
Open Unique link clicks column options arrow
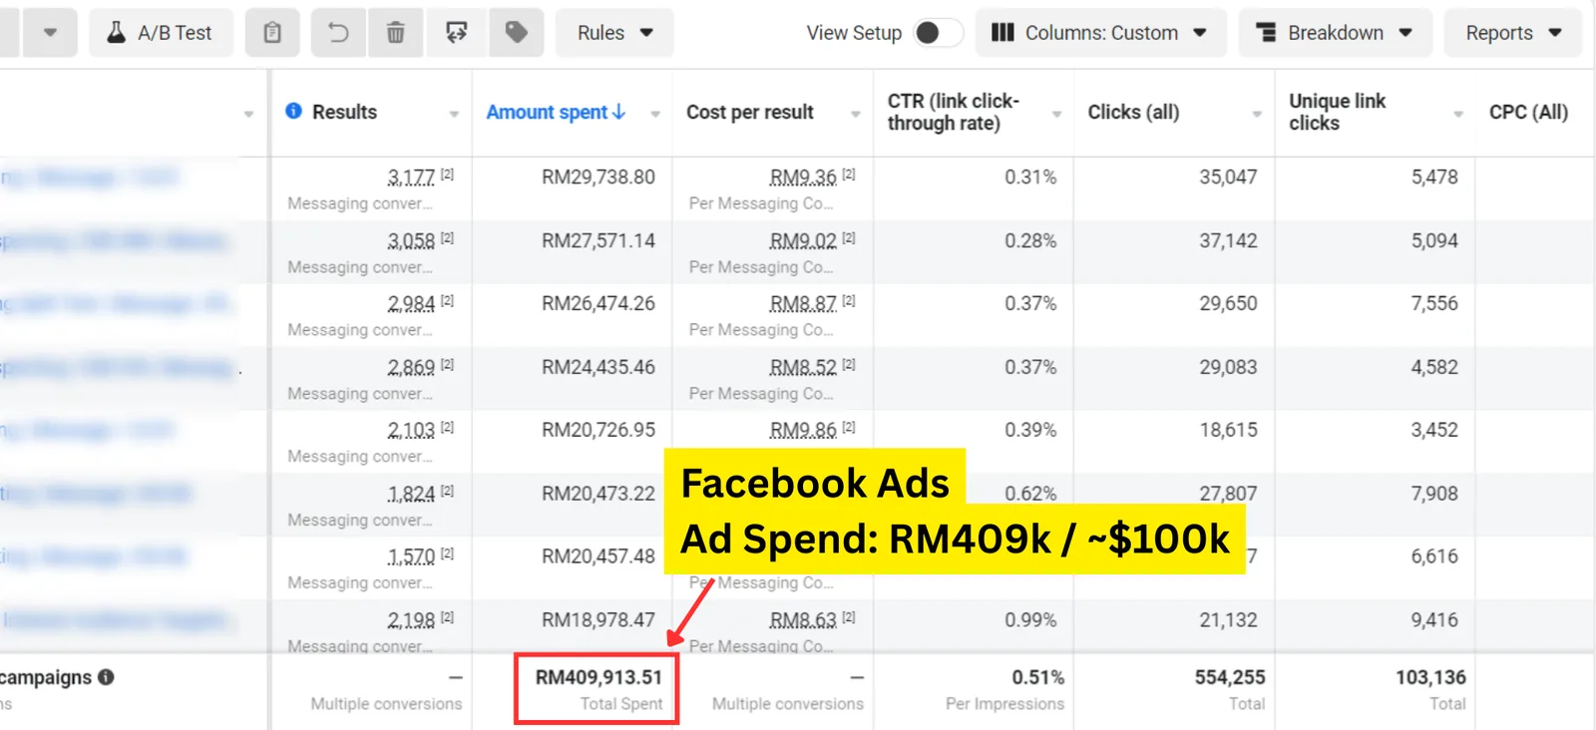pyautogui.click(x=1458, y=114)
